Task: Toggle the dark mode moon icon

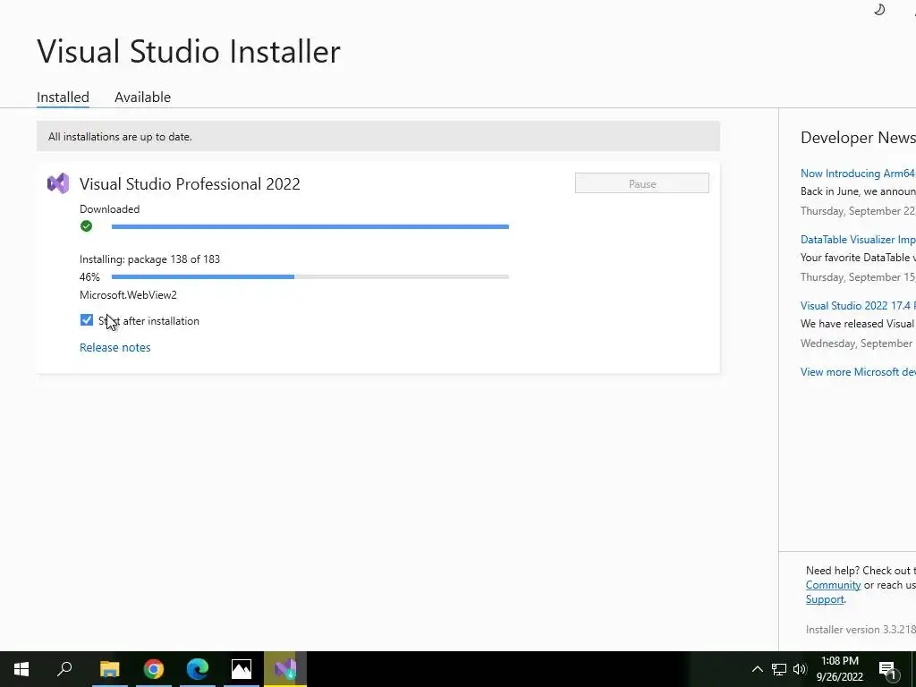Action: 879,9
